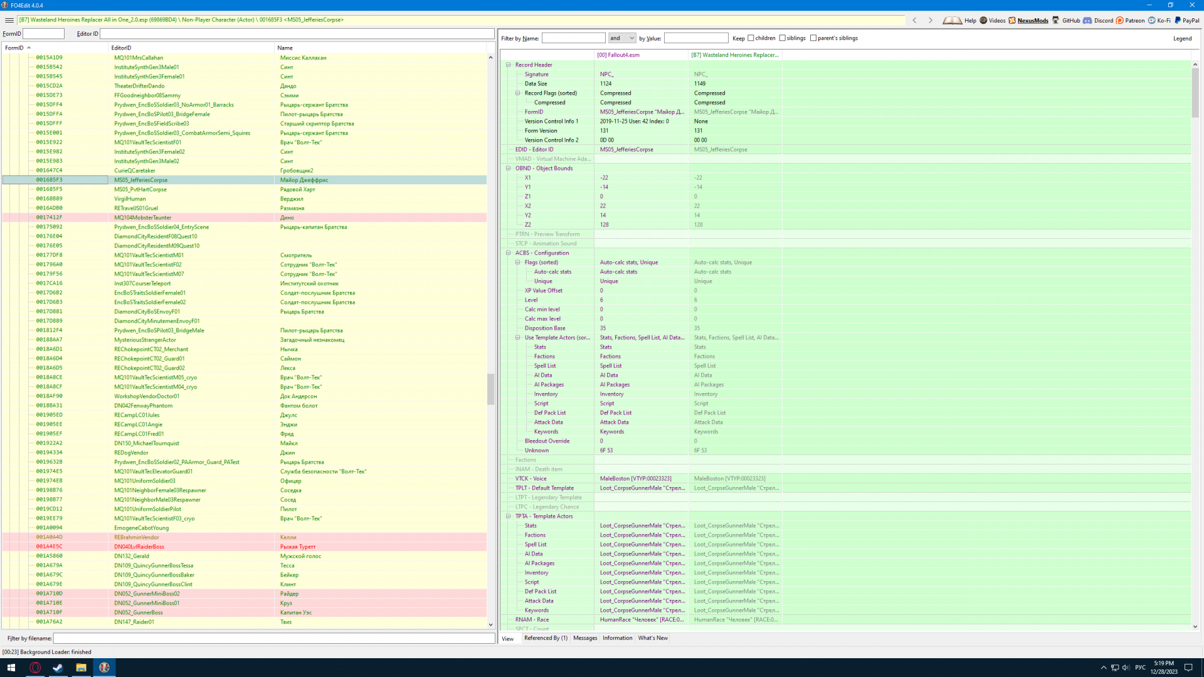Open the GitHub link icon
1204x677 pixels.
click(x=1056, y=20)
